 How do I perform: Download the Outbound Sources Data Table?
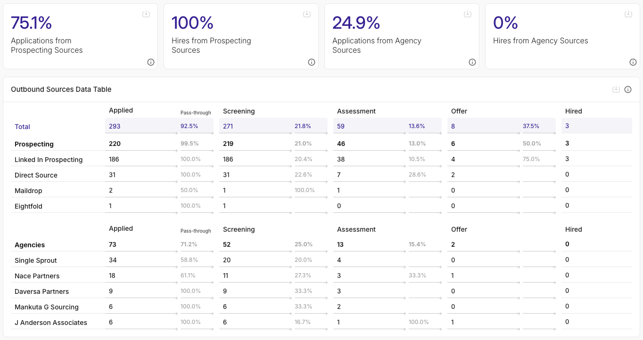(x=616, y=89)
